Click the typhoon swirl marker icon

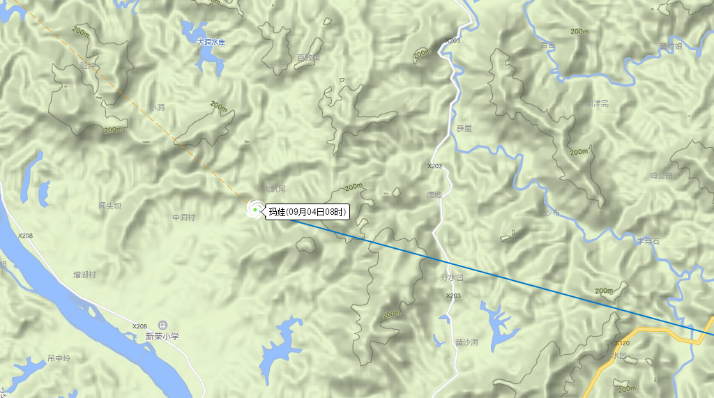pos(255,210)
